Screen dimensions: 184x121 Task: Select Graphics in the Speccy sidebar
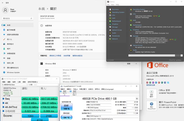114,24
